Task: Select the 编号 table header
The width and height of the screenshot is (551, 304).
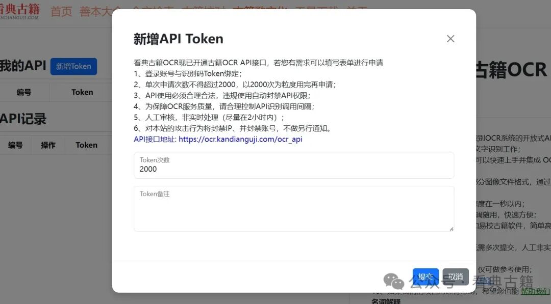Action: coord(25,92)
